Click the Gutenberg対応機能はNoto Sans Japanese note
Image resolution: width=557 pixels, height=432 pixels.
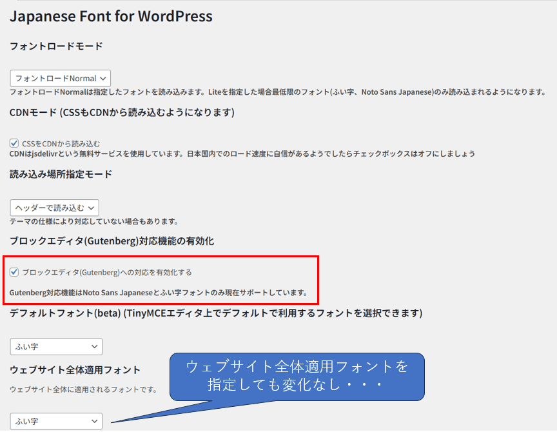(x=158, y=292)
